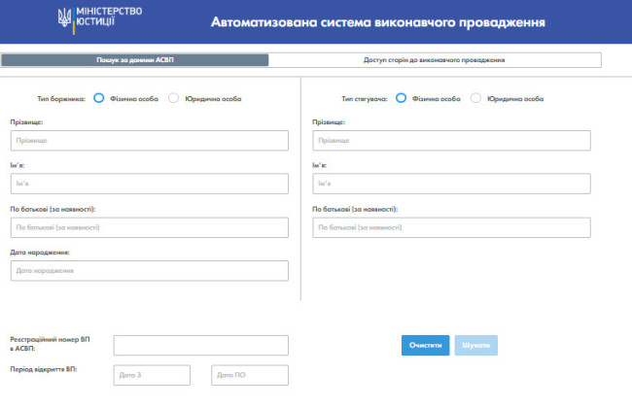Switch to 'Доступ сторін до виконавчого провадження' tab
Screen dimensions: 632x408
pos(435,60)
